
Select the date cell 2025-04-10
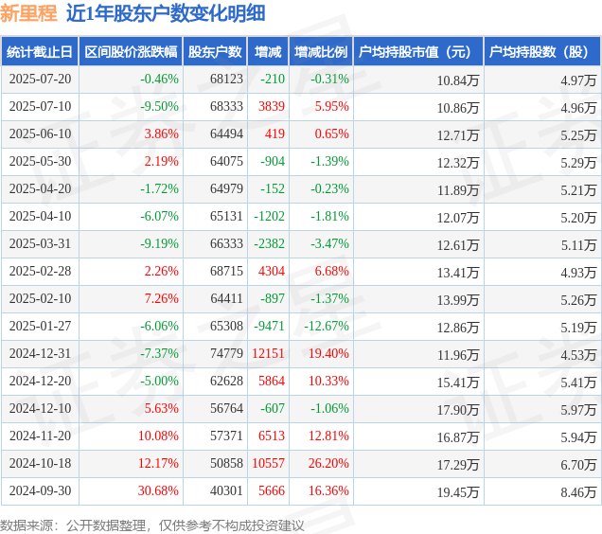41,216
